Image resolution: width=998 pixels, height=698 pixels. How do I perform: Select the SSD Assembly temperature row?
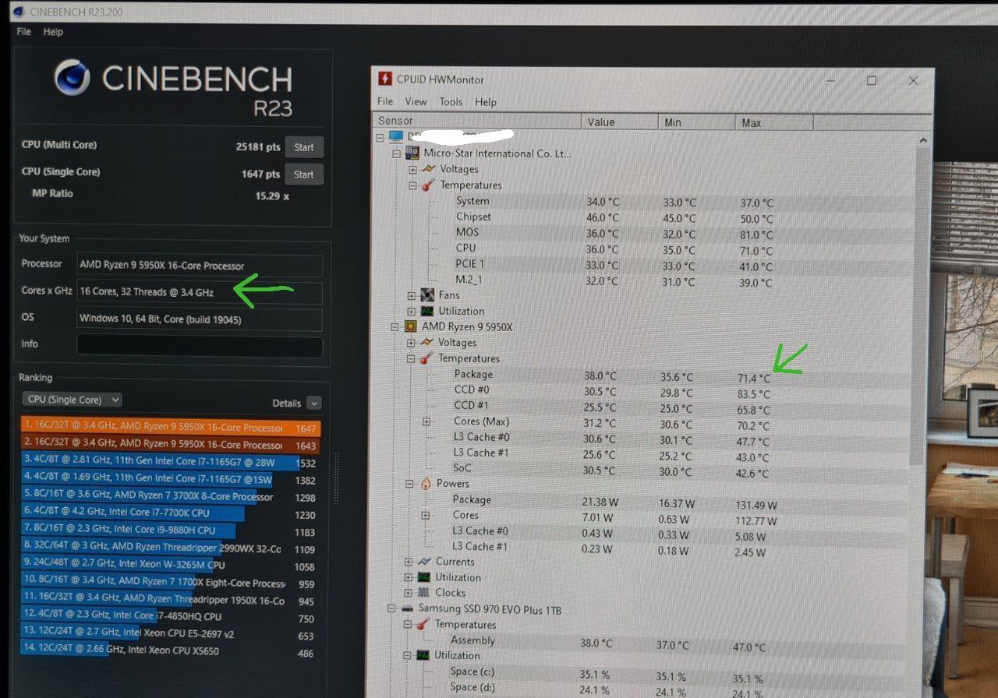point(641,643)
